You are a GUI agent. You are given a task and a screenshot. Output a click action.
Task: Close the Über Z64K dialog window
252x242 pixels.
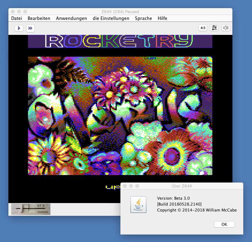coord(125,186)
